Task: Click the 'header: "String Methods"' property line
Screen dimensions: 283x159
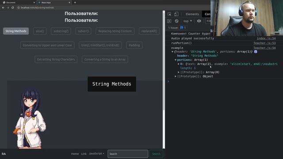Action: (x=198, y=56)
